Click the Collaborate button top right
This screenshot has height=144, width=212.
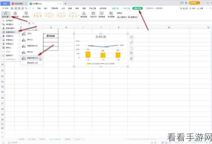click(193, 8)
